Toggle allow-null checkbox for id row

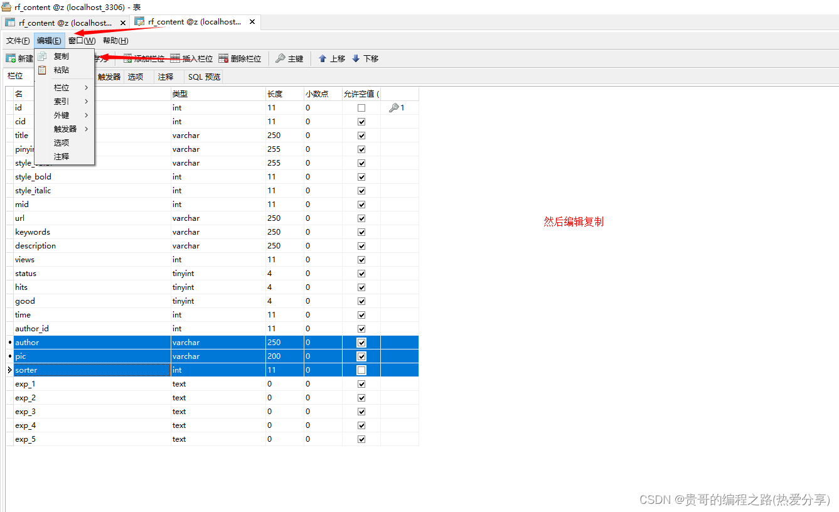coord(361,108)
